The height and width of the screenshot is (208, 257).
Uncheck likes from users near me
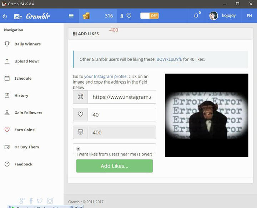click(79, 149)
